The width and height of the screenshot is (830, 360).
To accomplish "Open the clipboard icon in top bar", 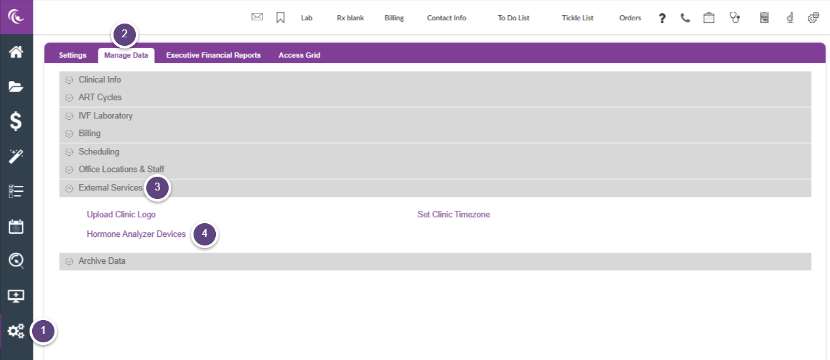I will [x=709, y=18].
